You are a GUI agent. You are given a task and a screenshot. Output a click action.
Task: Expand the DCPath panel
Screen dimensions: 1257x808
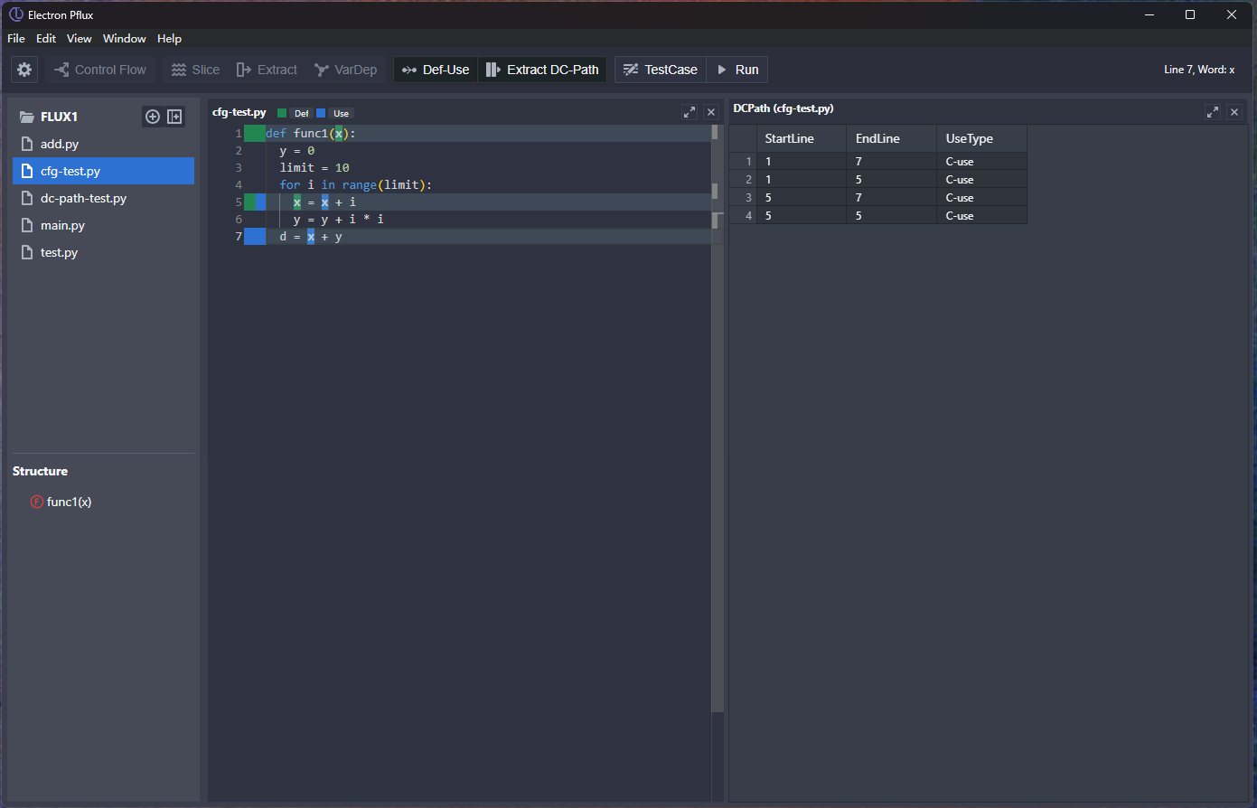point(1213,112)
